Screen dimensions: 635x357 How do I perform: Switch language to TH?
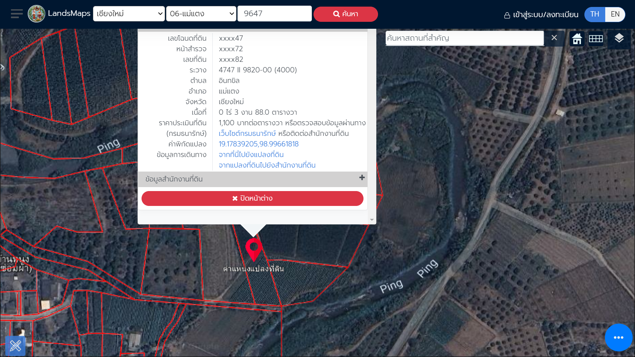coord(595,14)
